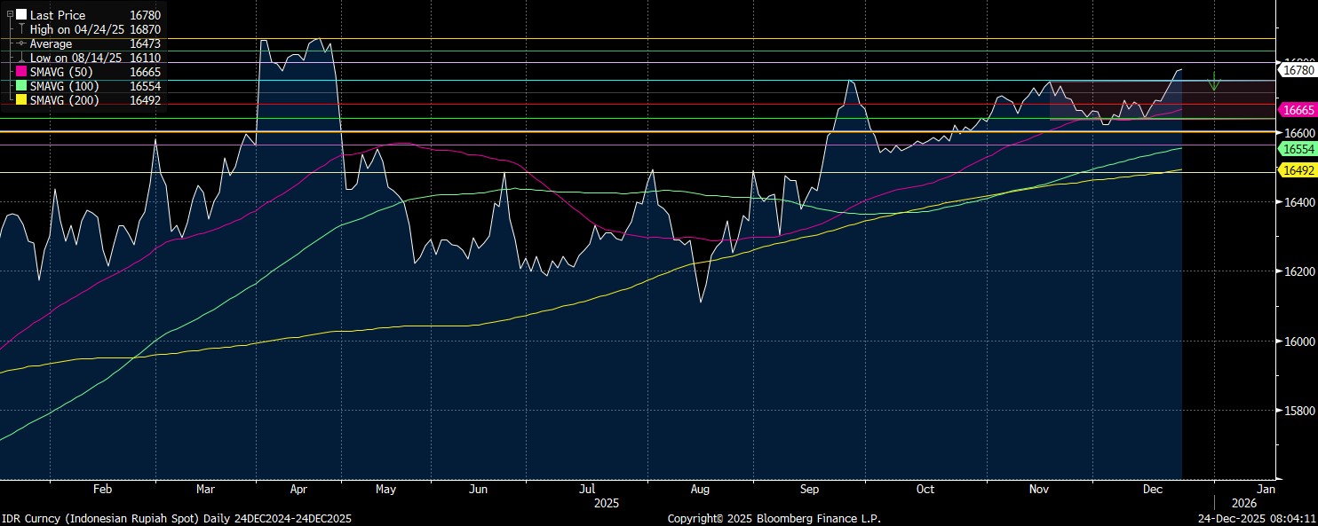Select the Low on 08/14/25 legend entry
Image resolution: width=1318 pixels, height=526 pixels.
pos(75,58)
